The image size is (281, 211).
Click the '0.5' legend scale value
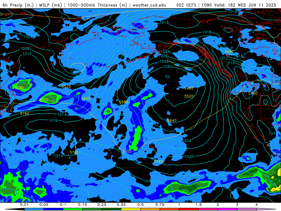tap(140, 205)
